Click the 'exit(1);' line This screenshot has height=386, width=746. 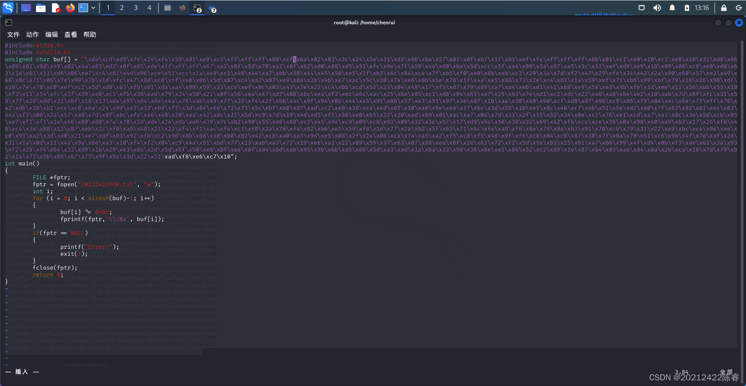point(74,254)
